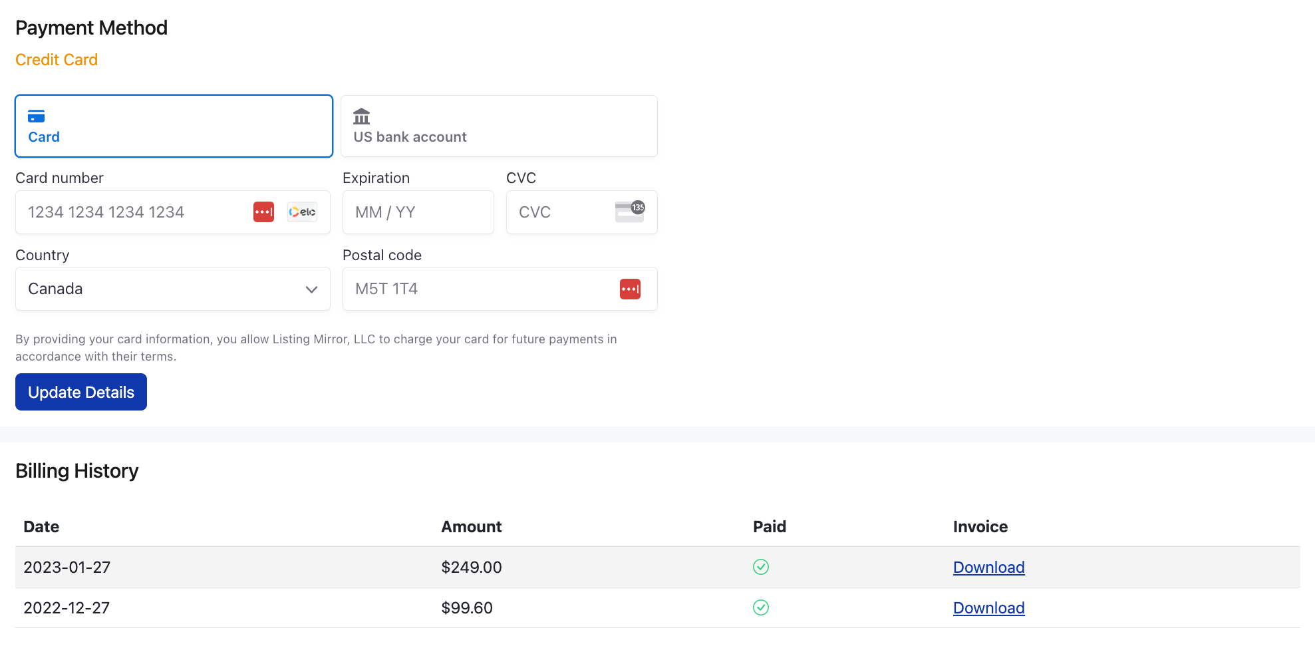Click the Country dropdown chevron arrow

311,289
